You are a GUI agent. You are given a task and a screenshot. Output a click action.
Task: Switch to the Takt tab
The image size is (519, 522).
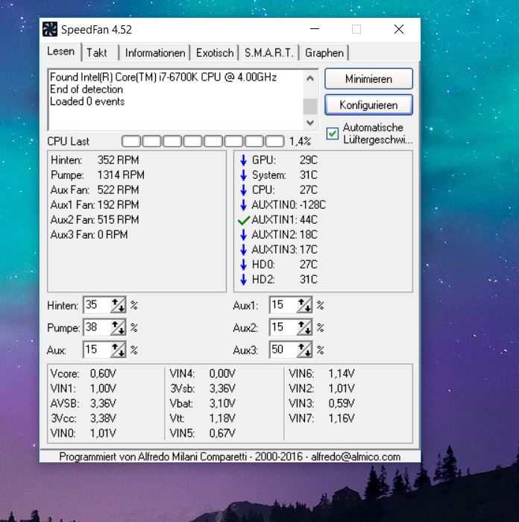(x=100, y=53)
